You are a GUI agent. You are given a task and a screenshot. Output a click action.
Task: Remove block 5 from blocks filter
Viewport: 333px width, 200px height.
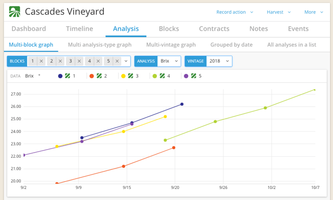117,61
